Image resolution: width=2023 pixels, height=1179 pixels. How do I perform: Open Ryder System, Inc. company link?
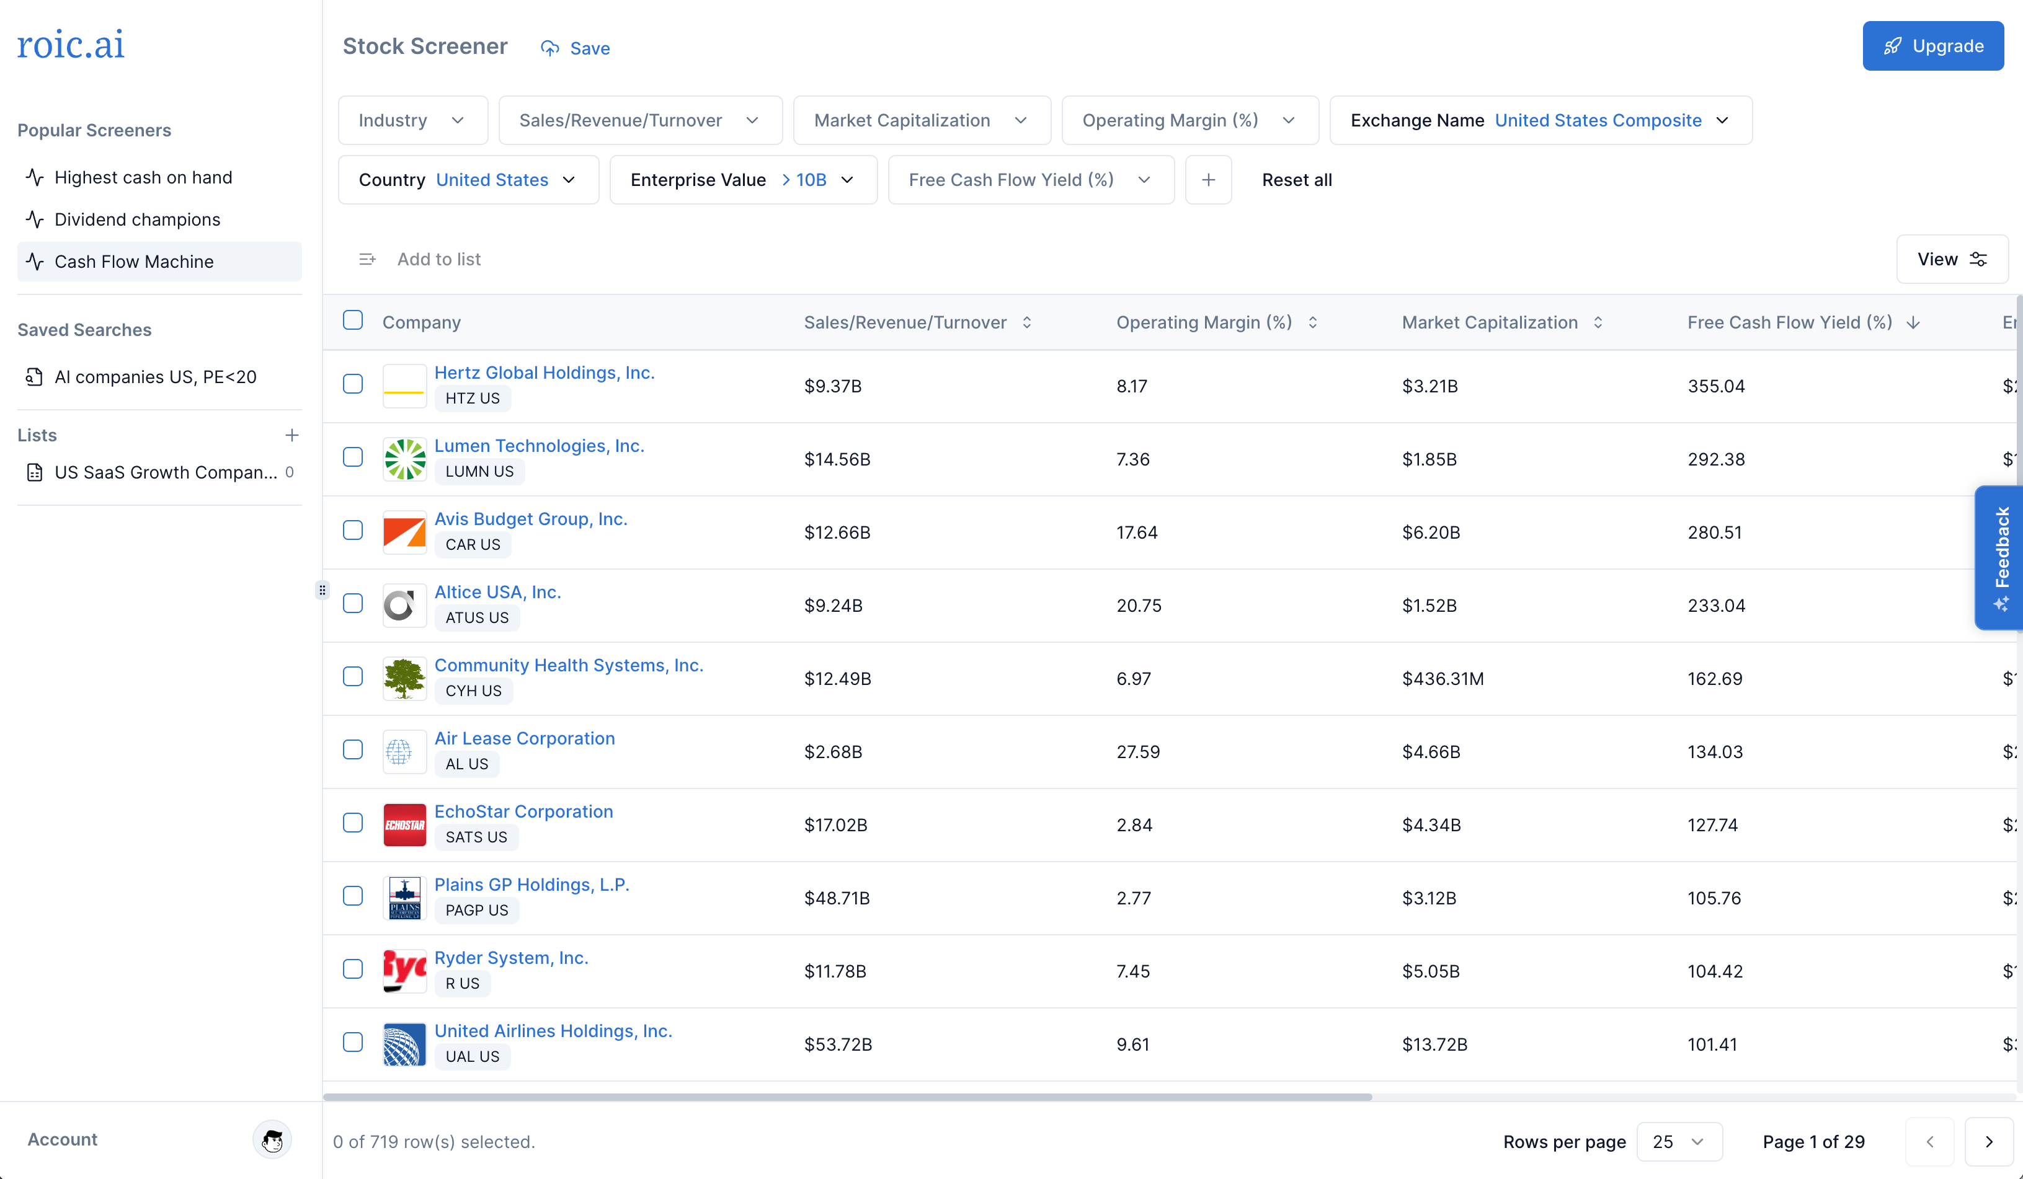coord(512,958)
